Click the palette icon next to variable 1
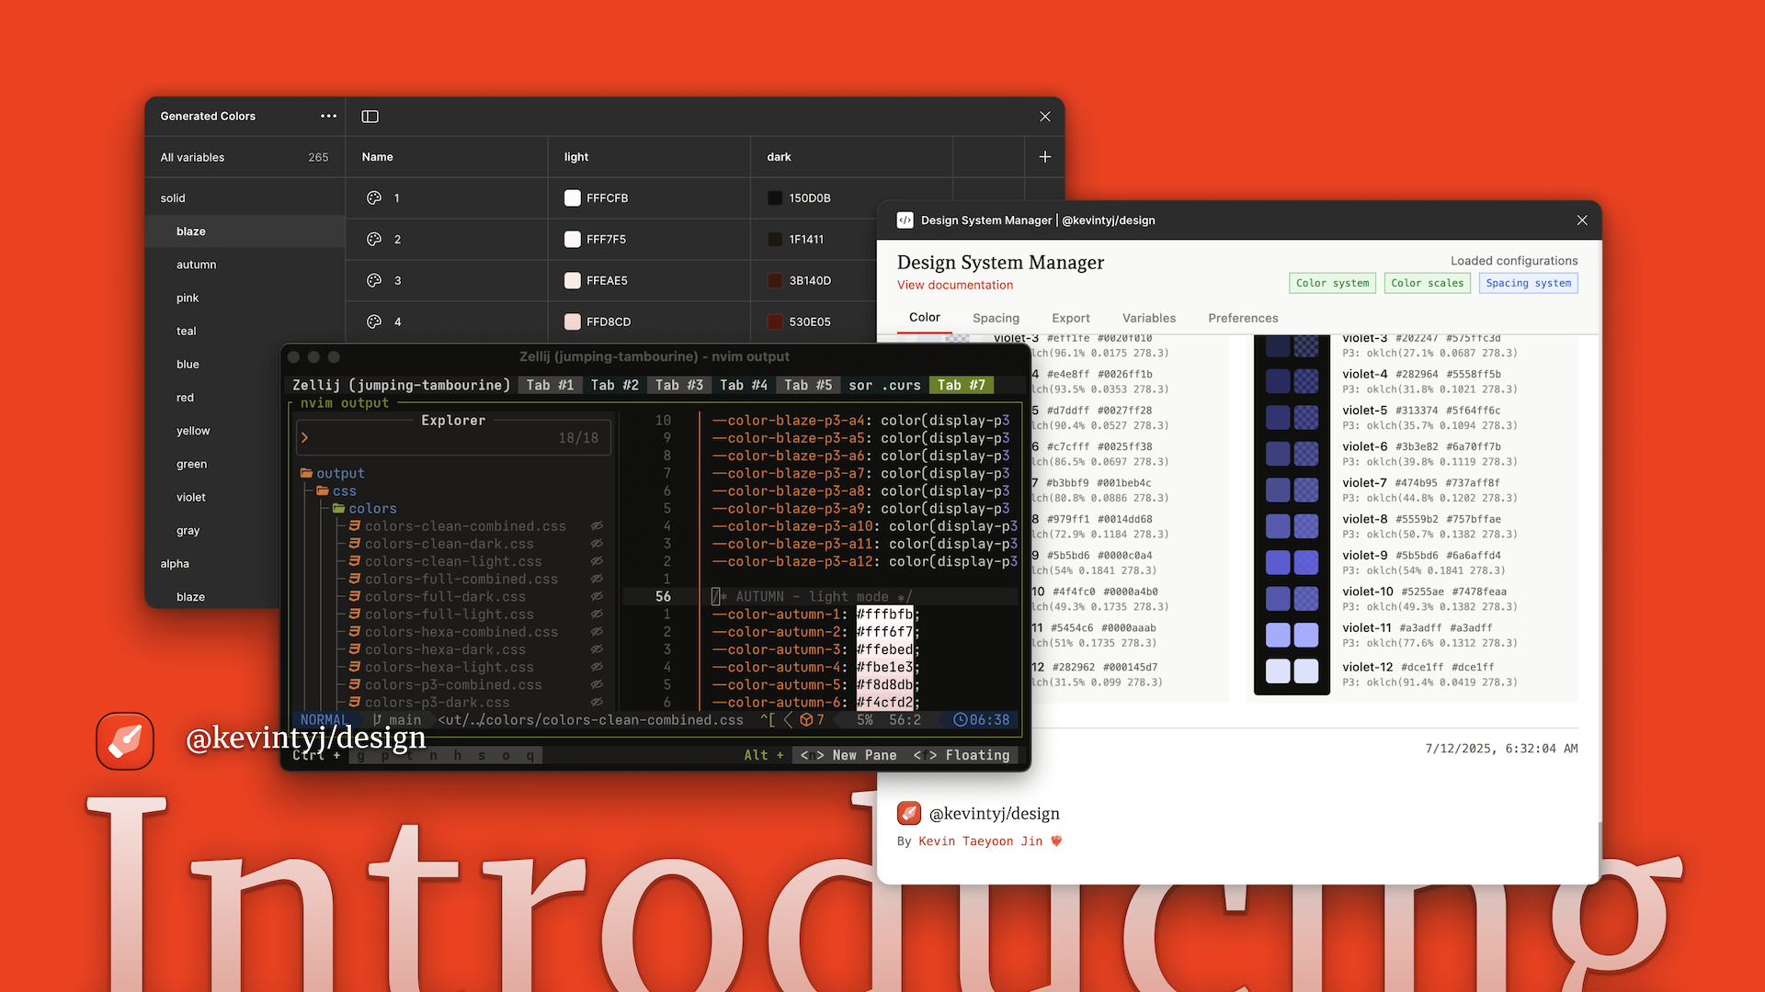The image size is (1765, 992). pos(375,197)
